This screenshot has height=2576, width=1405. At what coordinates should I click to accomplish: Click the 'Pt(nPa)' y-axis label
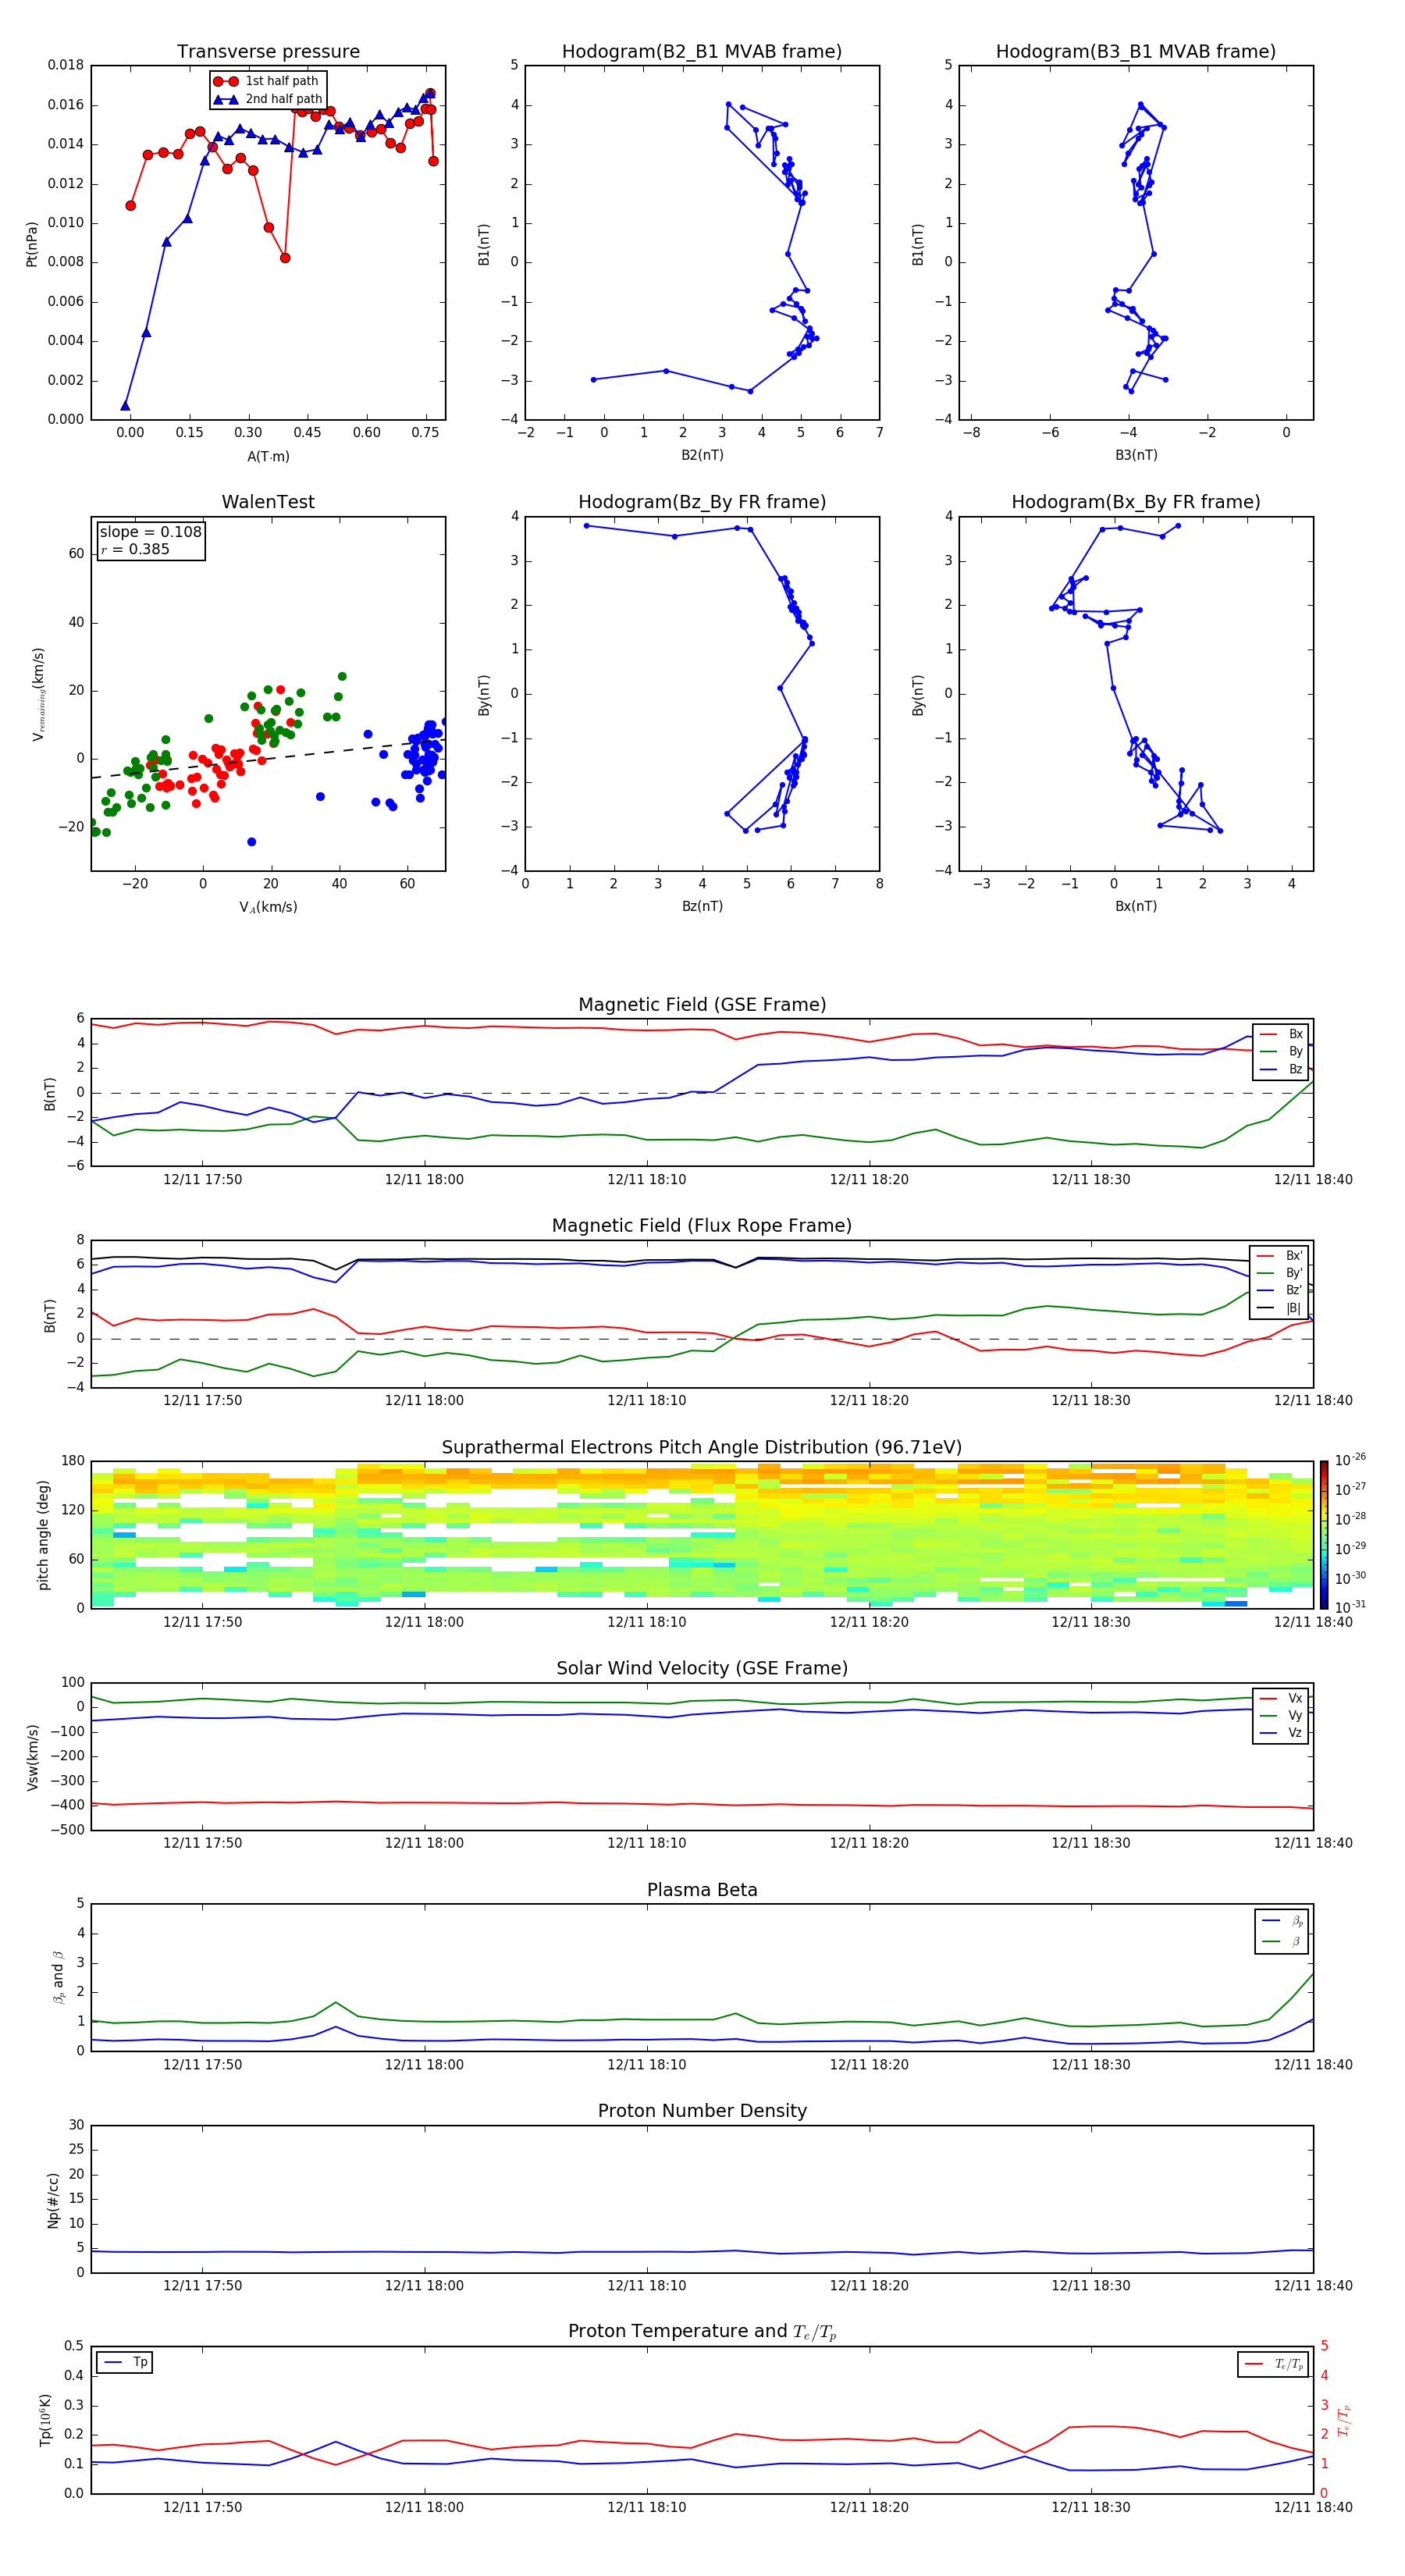tap(32, 244)
